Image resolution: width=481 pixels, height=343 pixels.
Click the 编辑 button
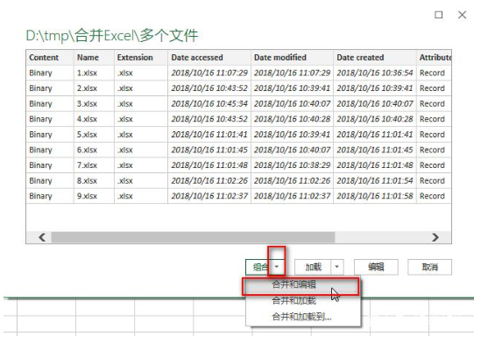pyautogui.click(x=376, y=267)
